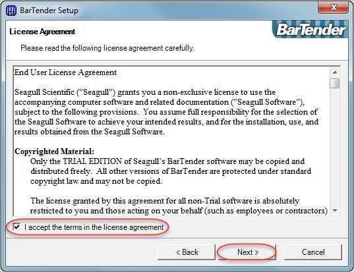Image resolution: width=354 pixels, height=272 pixels.
Task: Click the license text scrollbar thumb
Action: tap(335, 83)
